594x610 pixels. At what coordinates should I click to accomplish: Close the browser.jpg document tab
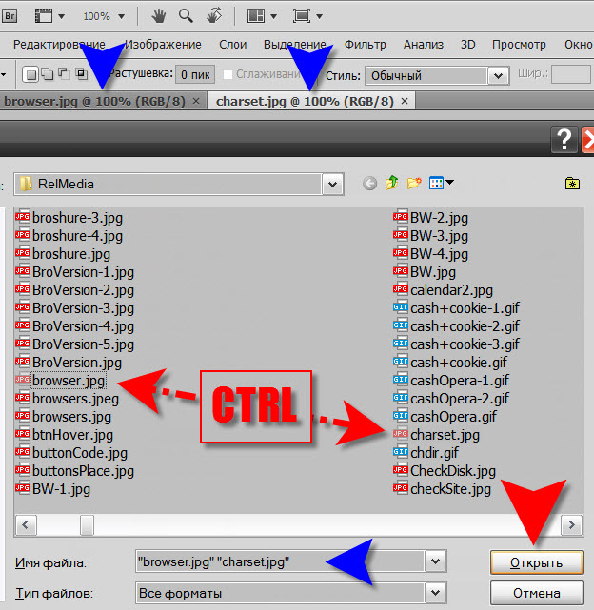[x=196, y=101]
